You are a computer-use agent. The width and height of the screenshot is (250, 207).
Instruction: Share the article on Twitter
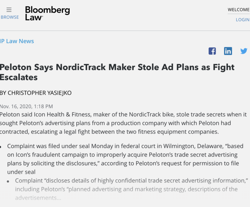click(244, 51)
